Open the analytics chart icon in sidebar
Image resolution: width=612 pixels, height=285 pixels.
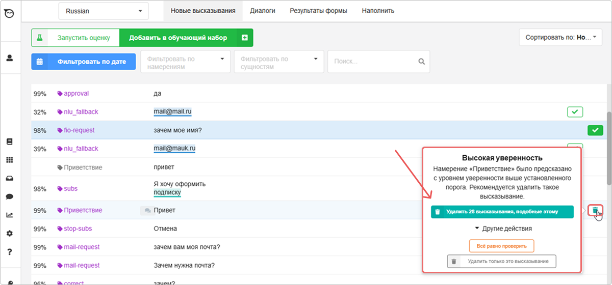point(10,215)
